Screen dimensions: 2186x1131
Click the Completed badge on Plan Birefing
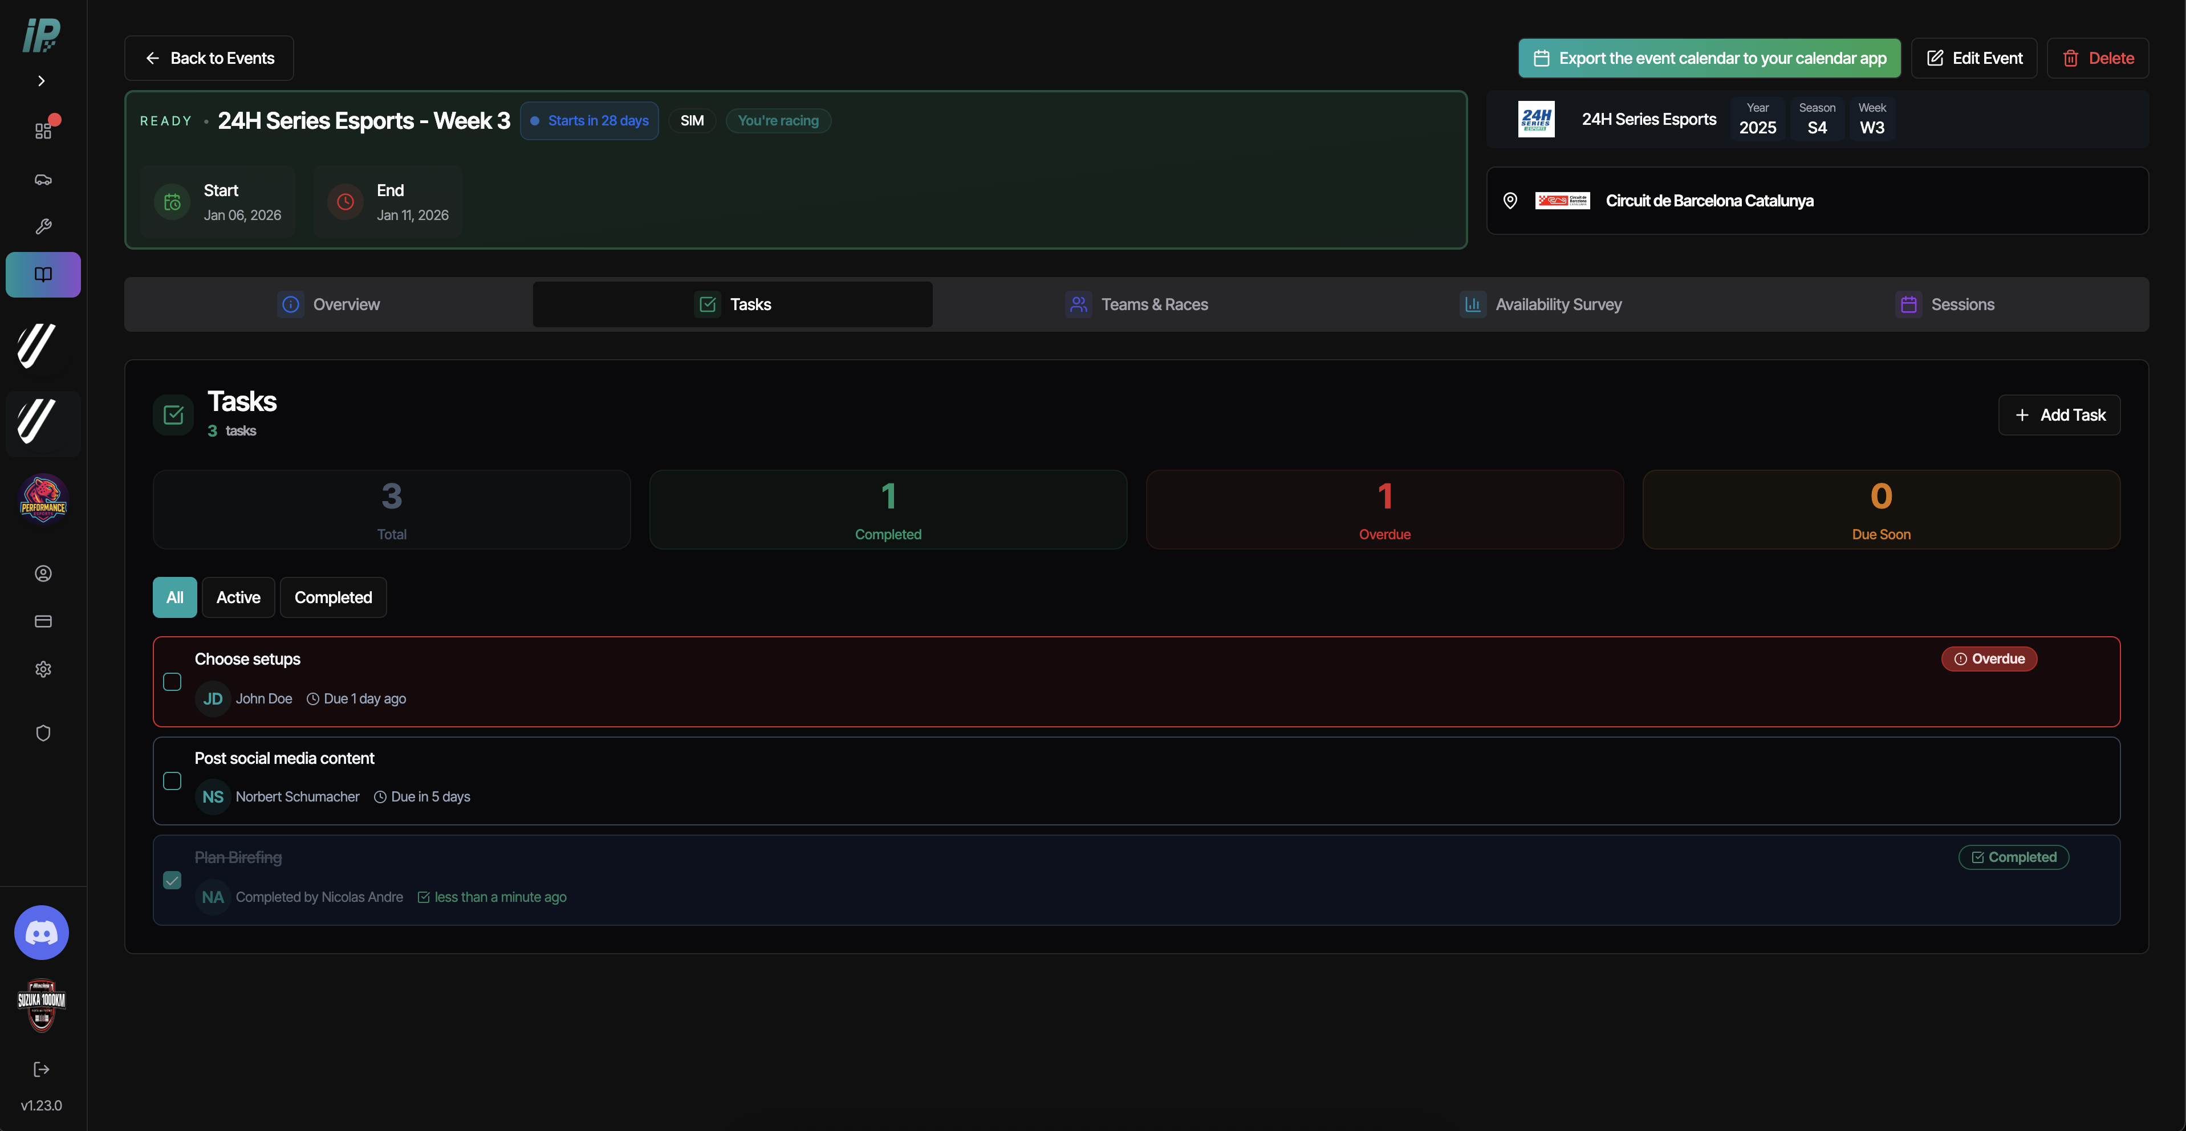coord(2014,858)
